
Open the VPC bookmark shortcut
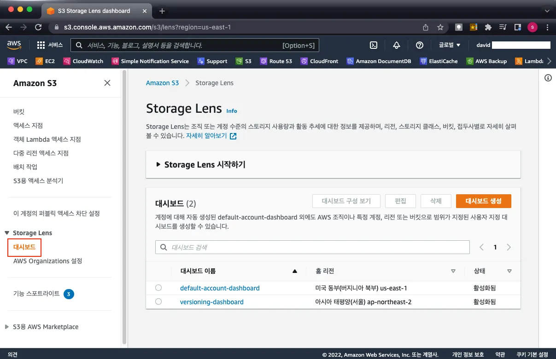coord(18,61)
